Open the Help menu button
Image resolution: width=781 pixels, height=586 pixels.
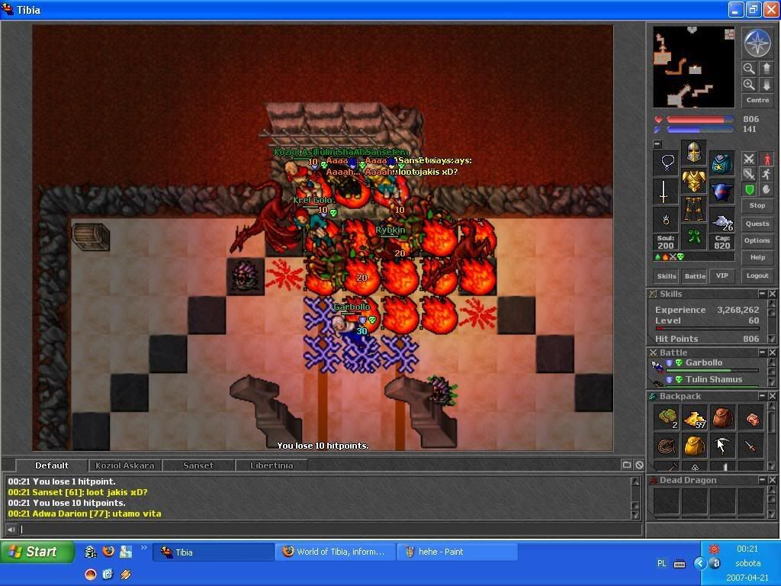point(757,258)
